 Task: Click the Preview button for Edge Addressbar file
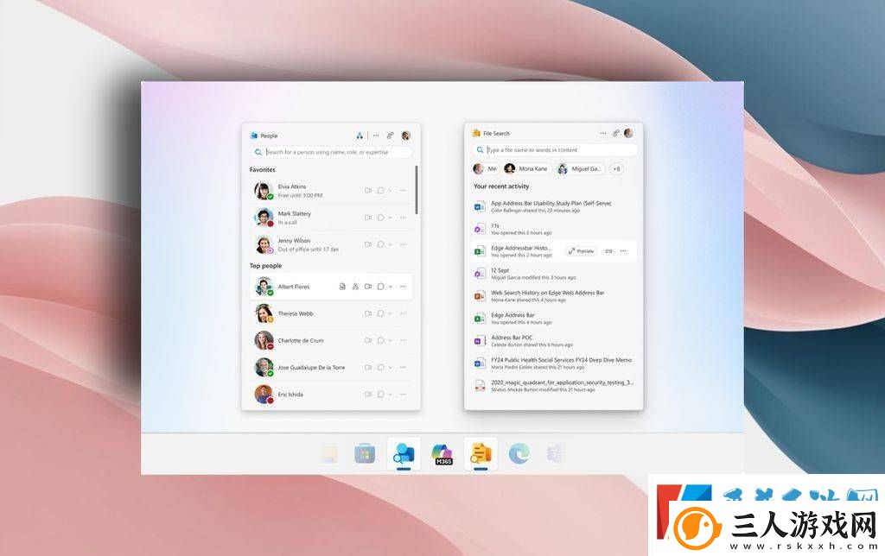(581, 251)
